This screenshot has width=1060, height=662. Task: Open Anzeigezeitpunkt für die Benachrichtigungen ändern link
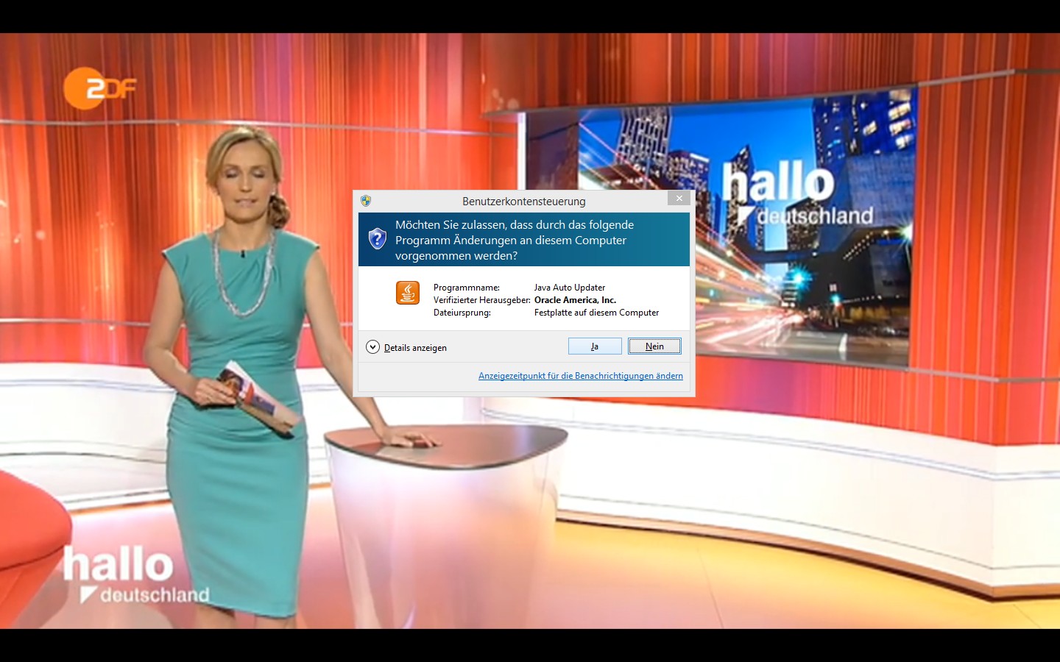pyautogui.click(x=581, y=376)
